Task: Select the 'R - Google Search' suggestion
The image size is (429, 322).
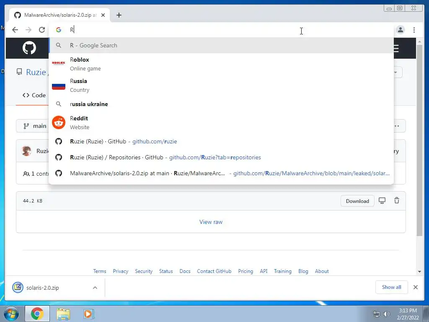Action: click(x=221, y=45)
